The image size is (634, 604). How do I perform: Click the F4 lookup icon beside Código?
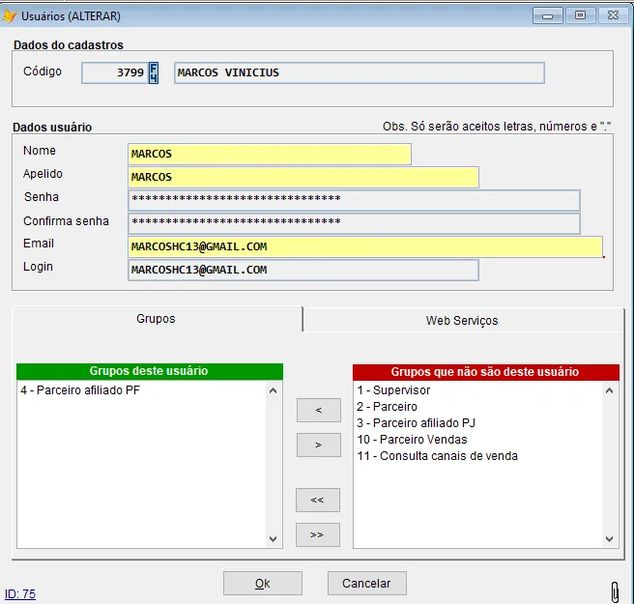(x=153, y=73)
